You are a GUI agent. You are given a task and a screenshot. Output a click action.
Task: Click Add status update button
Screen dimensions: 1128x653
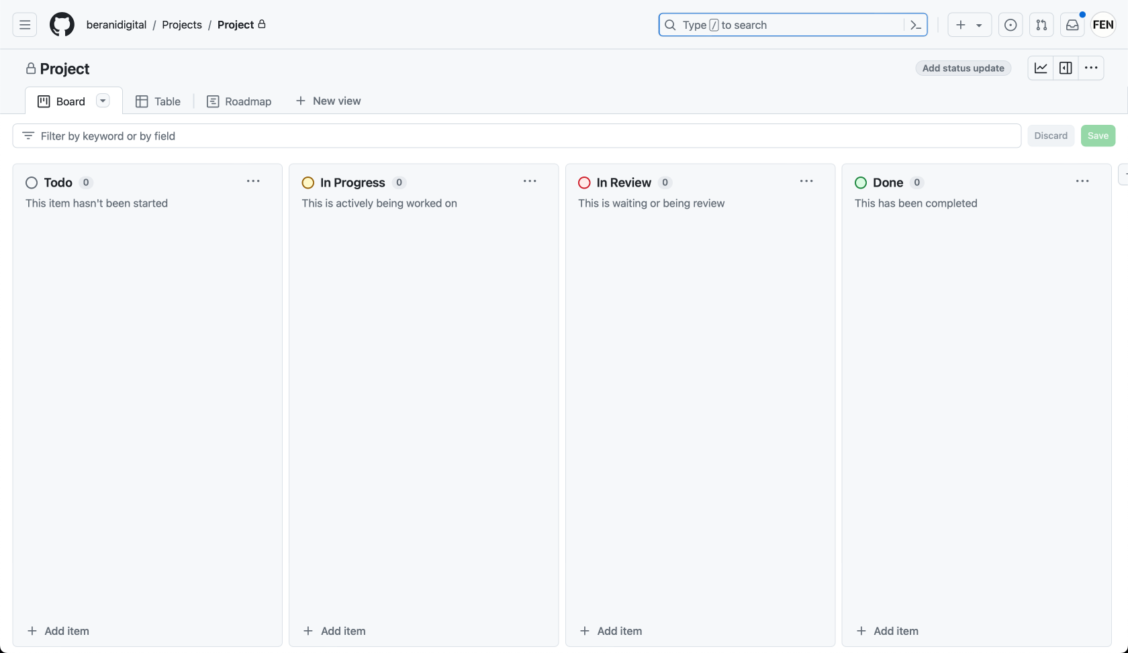coord(963,68)
